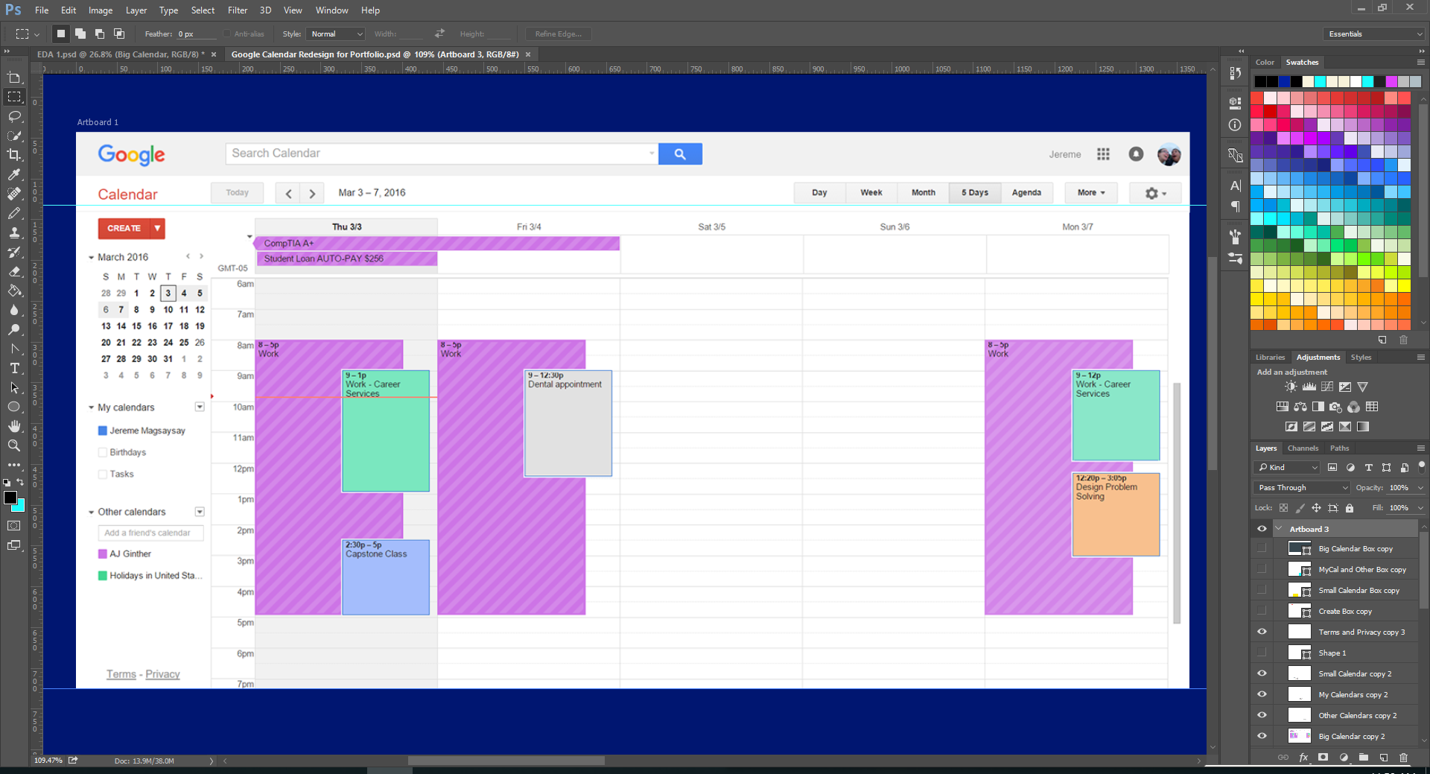Select the Healing Brush tool
Image resolution: width=1430 pixels, height=774 pixels.
click(x=14, y=194)
